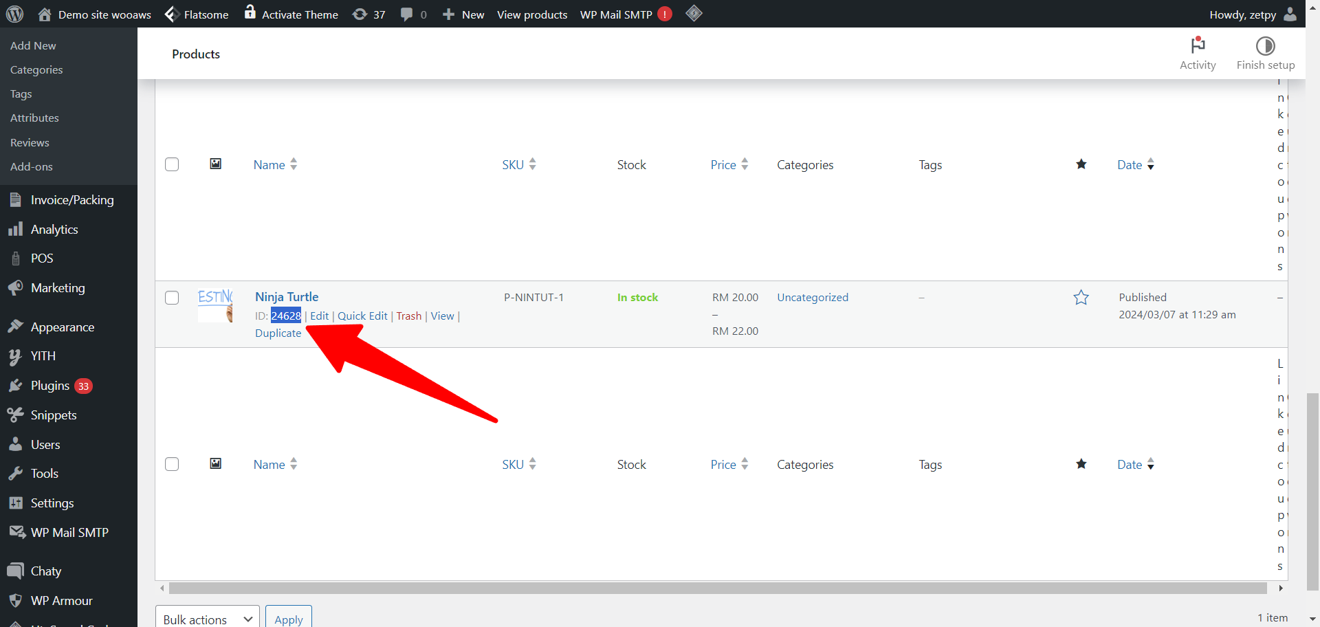The image size is (1320, 627).
Task: Open the Uncategorized category link
Action: tap(813, 297)
